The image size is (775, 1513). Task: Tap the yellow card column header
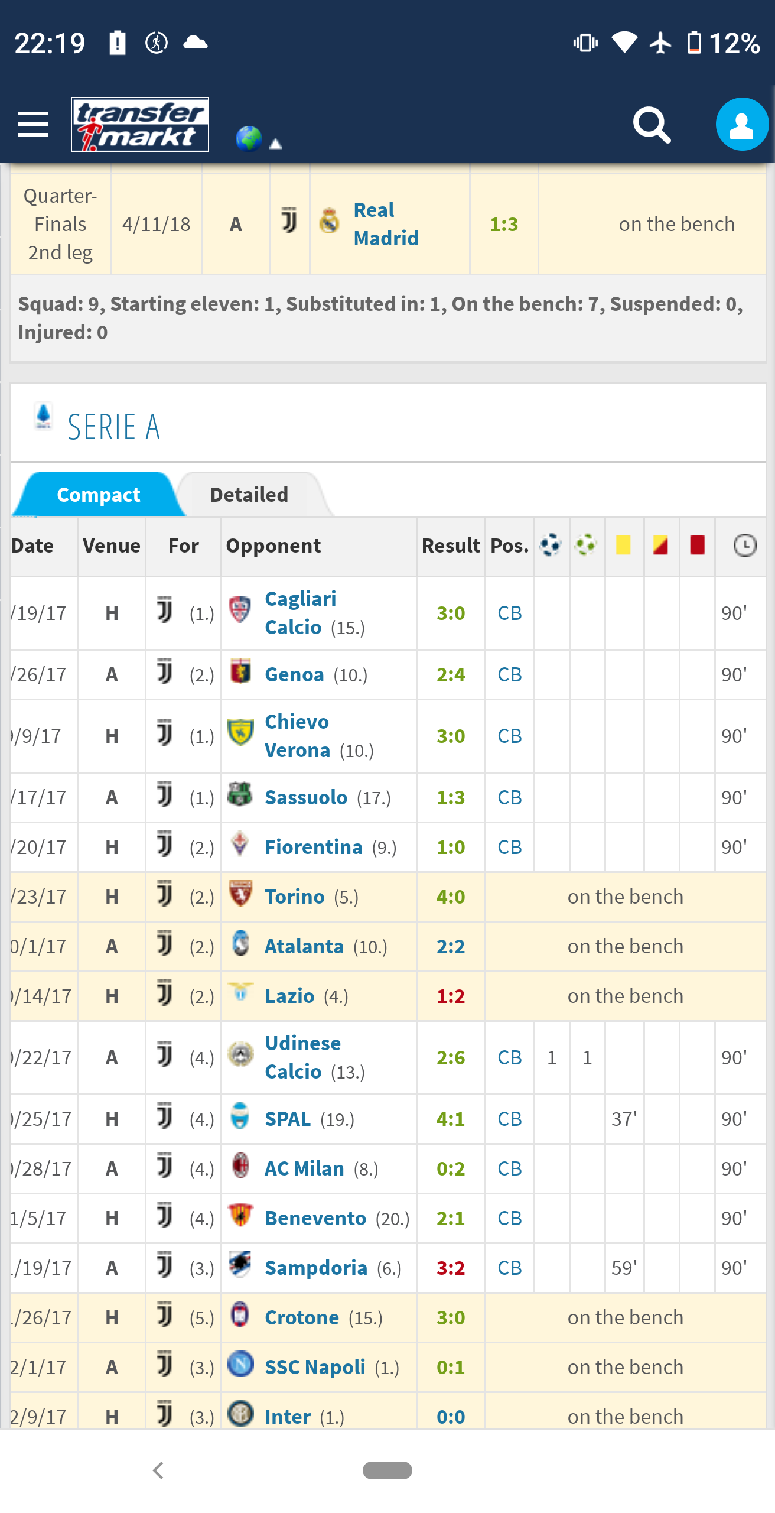click(623, 545)
